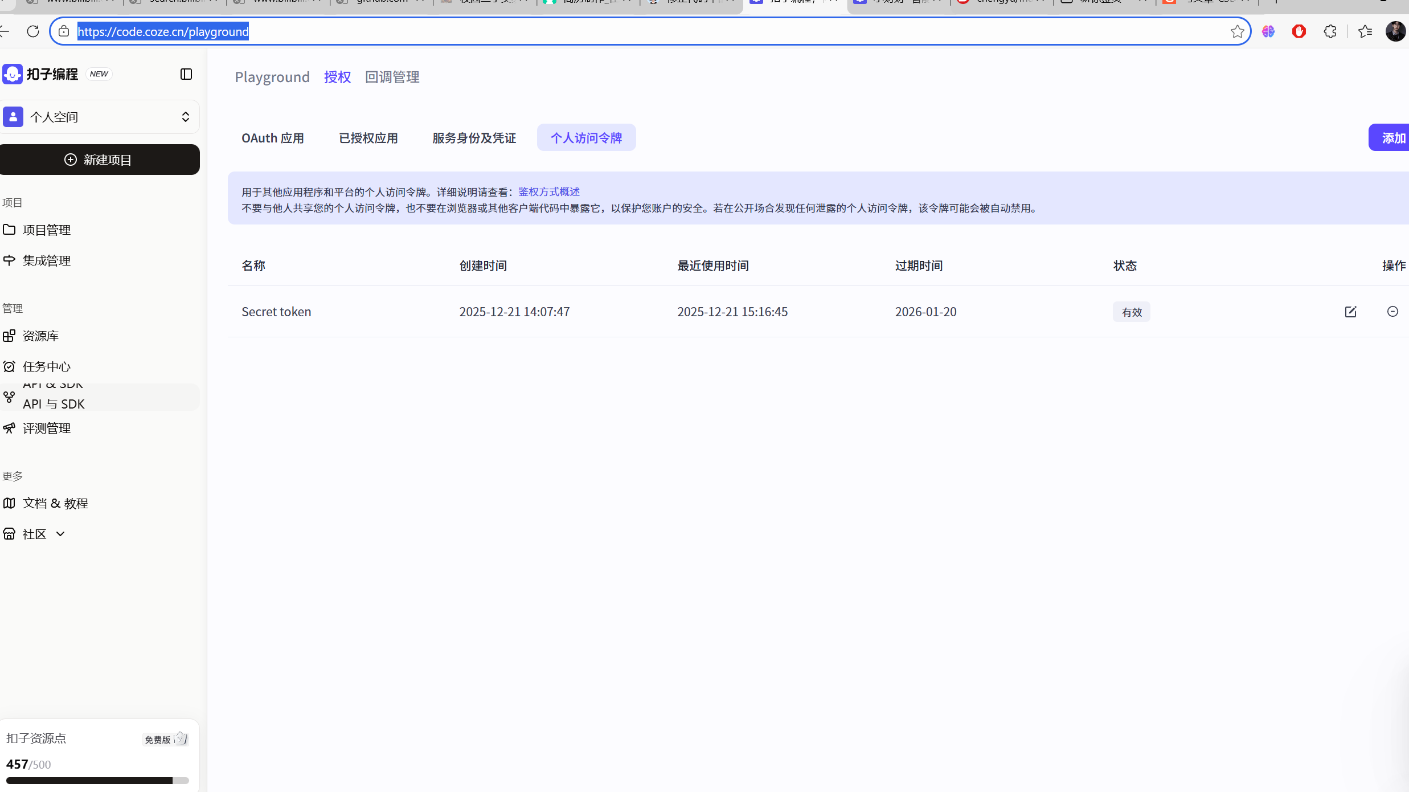The width and height of the screenshot is (1409, 792).
Task: Click the personal space avatar icon
Action: coord(13,117)
